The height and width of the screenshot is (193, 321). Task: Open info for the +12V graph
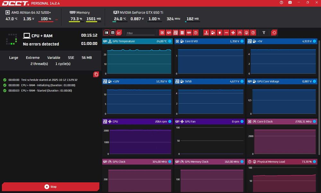(170, 81)
